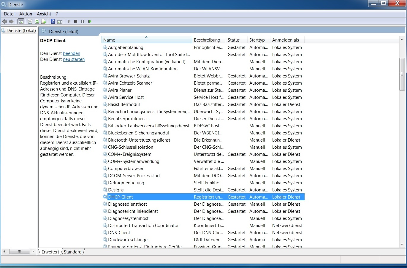Image resolution: width=407 pixels, height=268 pixels.
Task: Sort by the Starttyp column header
Action: tap(259, 40)
